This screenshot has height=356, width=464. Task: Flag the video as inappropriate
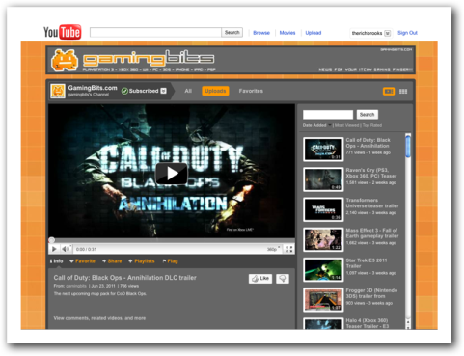(170, 261)
